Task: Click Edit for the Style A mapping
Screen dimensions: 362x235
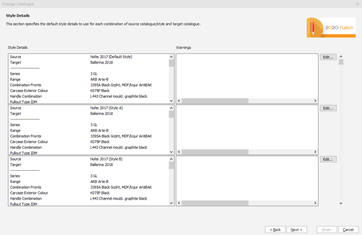Action: pos(328,108)
